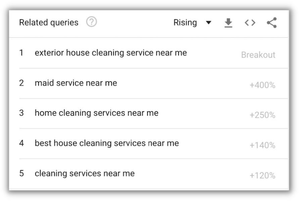Click the +120% growth value
The image size is (300, 201).
click(x=262, y=176)
